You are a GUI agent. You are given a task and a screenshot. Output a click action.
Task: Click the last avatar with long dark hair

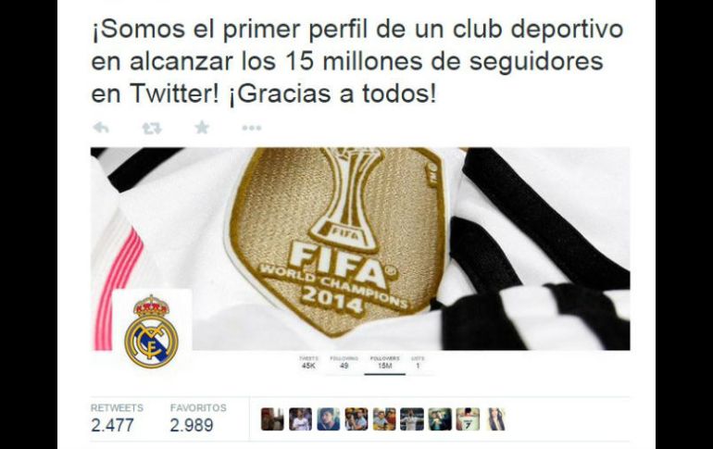pos(495,419)
